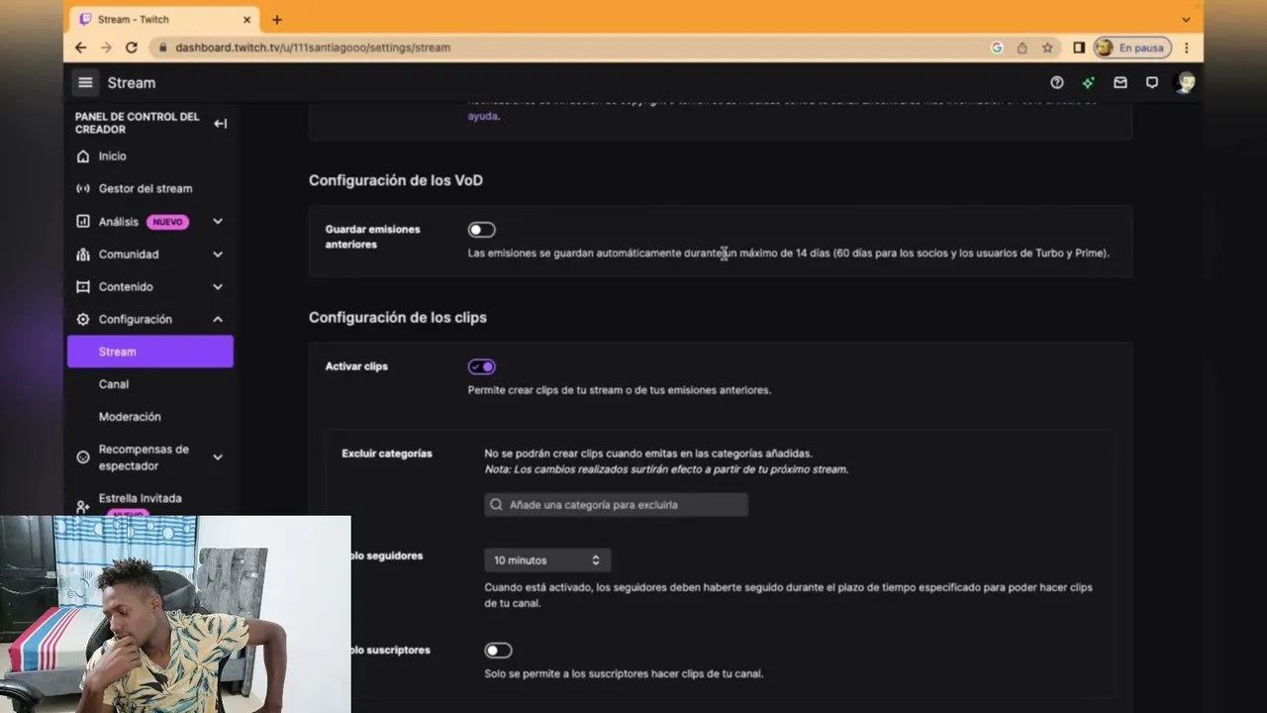Open the Chrome tab search chevron

coord(1186,20)
